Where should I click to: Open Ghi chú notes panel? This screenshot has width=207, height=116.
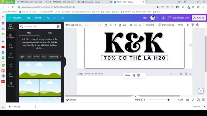click(x=71, y=100)
